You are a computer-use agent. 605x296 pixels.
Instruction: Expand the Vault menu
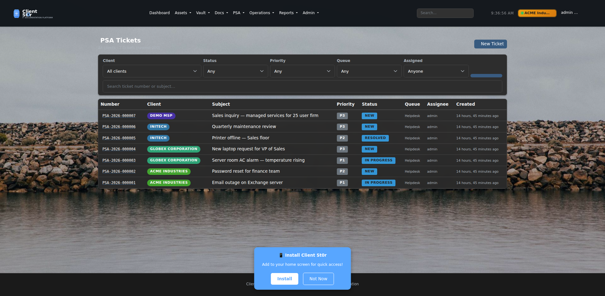203,13
